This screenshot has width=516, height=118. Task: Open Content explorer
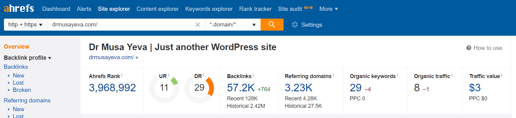157,9
